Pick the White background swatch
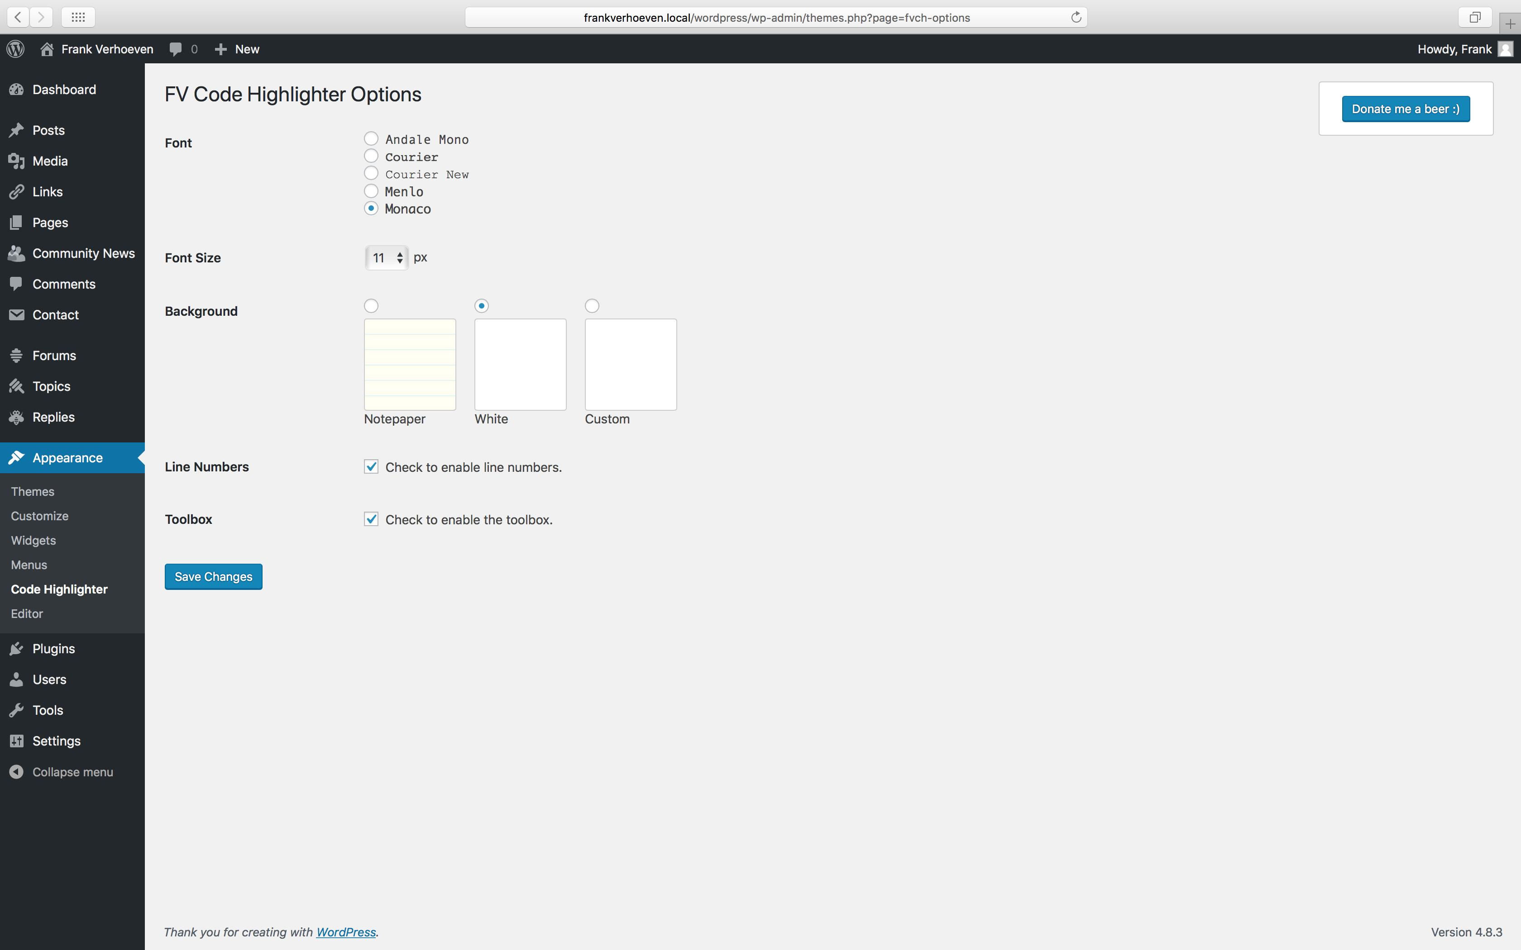The width and height of the screenshot is (1521, 950). tap(521, 365)
